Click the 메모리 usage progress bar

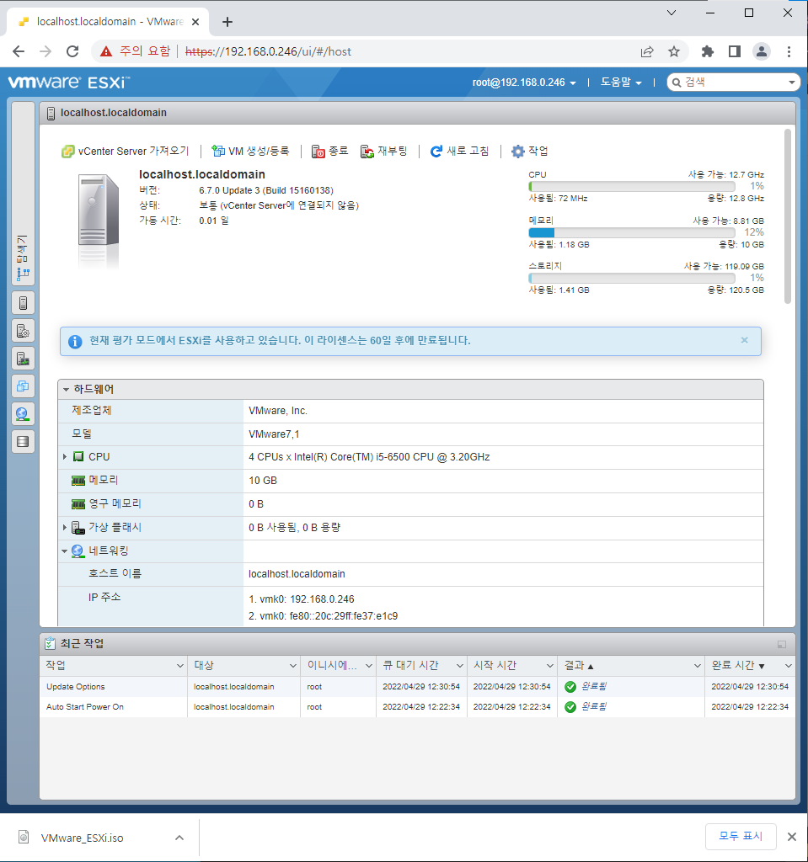[632, 232]
